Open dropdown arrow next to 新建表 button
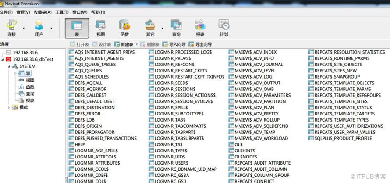The width and height of the screenshot is (390, 183). pos(137,44)
